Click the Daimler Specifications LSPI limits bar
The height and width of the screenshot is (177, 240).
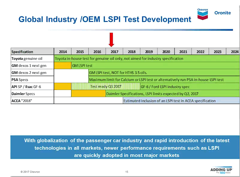tap(173, 94)
